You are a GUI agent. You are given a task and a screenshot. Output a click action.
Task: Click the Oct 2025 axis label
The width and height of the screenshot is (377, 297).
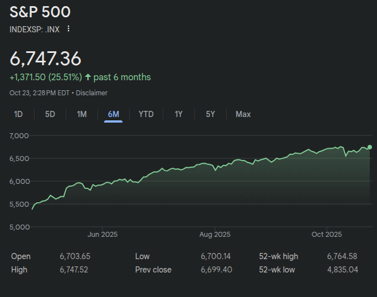[x=326, y=235]
